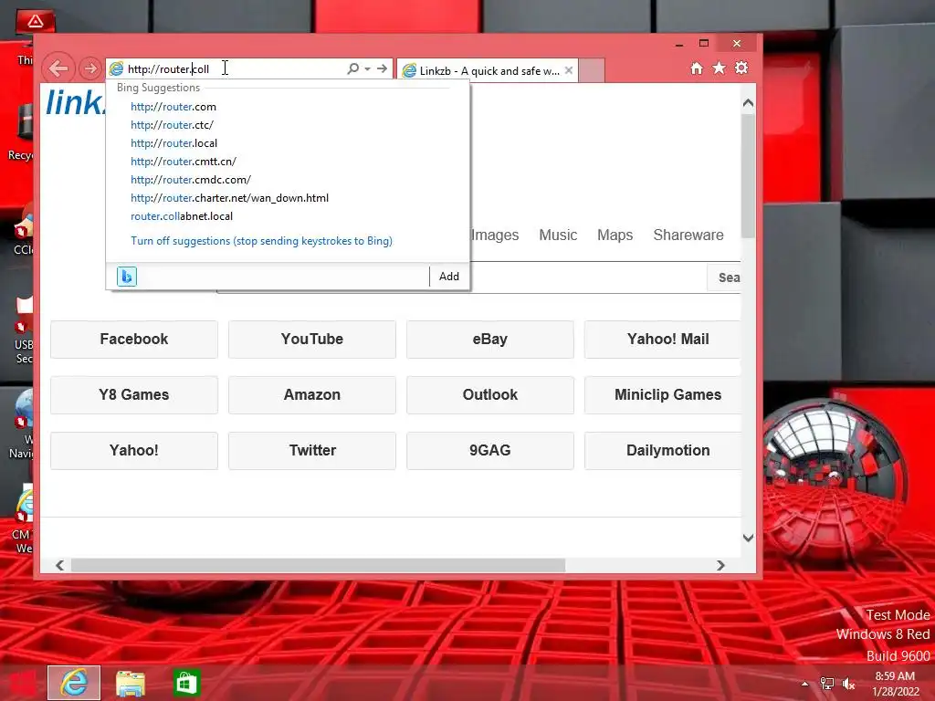Select suggestion http://router.cmdc.com/
Screen dimensions: 935x701
coord(191,180)
